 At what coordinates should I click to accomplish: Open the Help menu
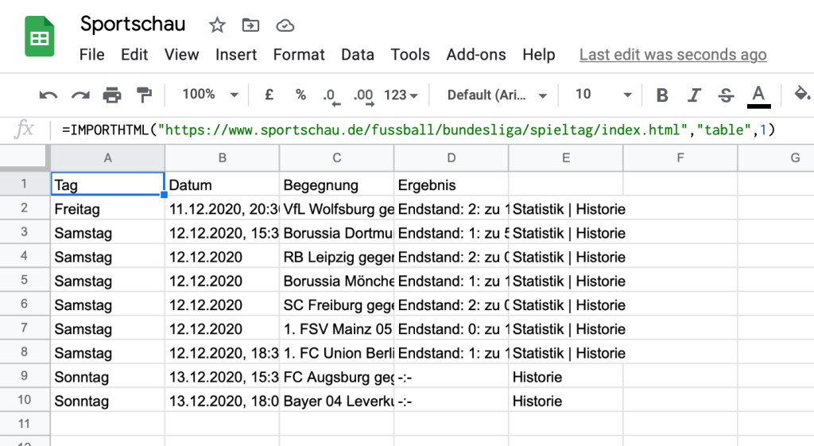pos(539,55)
